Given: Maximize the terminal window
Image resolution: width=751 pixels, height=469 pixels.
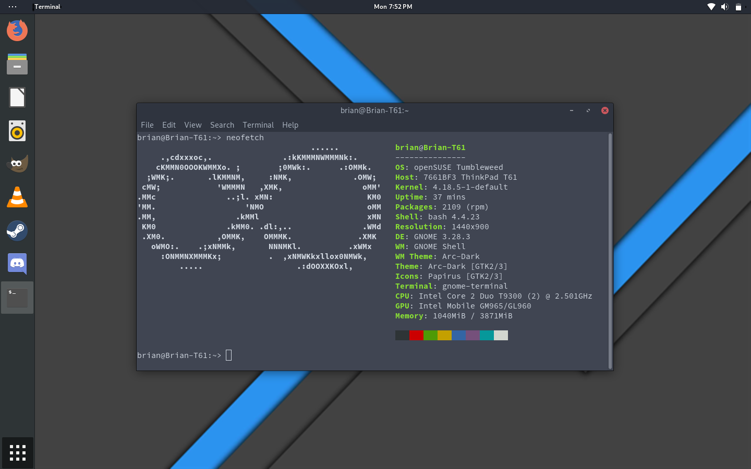Looking at the screenshot, I should [x=588, y=110].
